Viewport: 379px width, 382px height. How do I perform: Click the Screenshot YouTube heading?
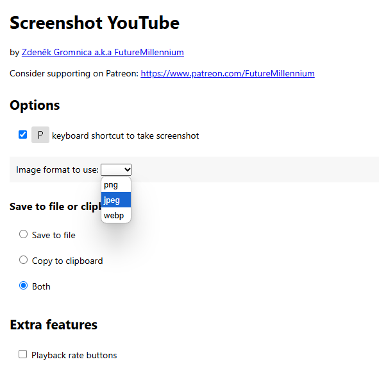[95, 22]
